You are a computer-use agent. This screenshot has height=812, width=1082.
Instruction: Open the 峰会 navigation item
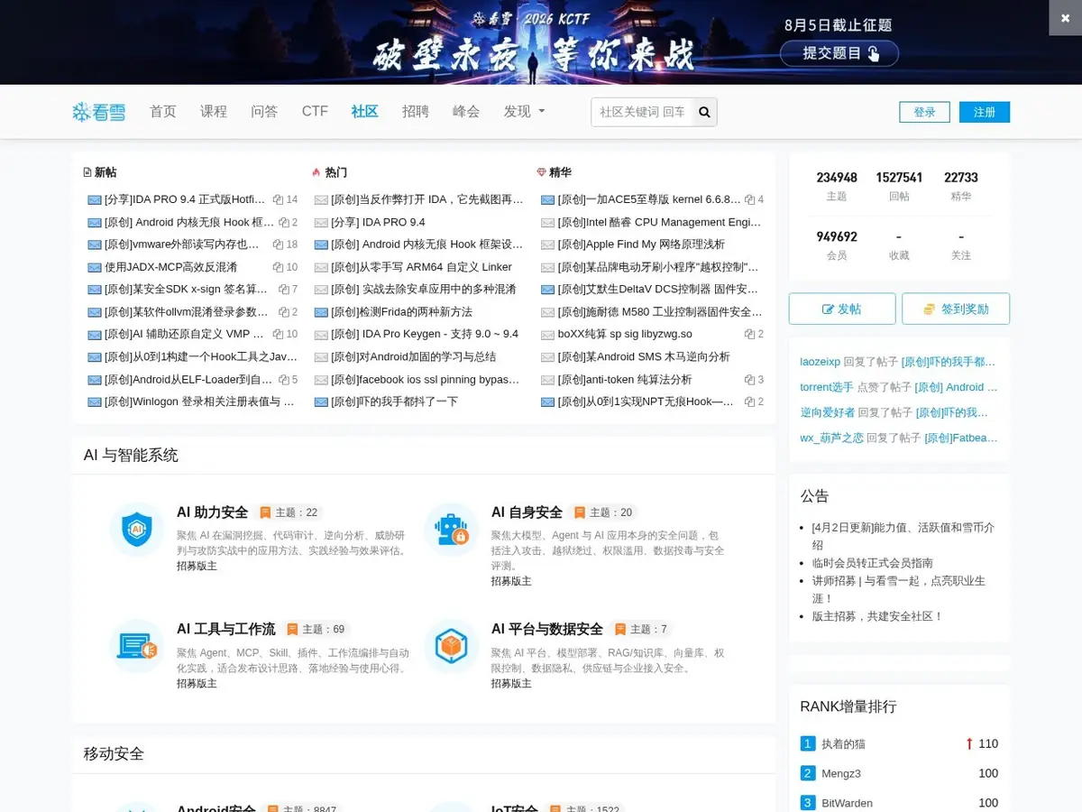(466, 112)
